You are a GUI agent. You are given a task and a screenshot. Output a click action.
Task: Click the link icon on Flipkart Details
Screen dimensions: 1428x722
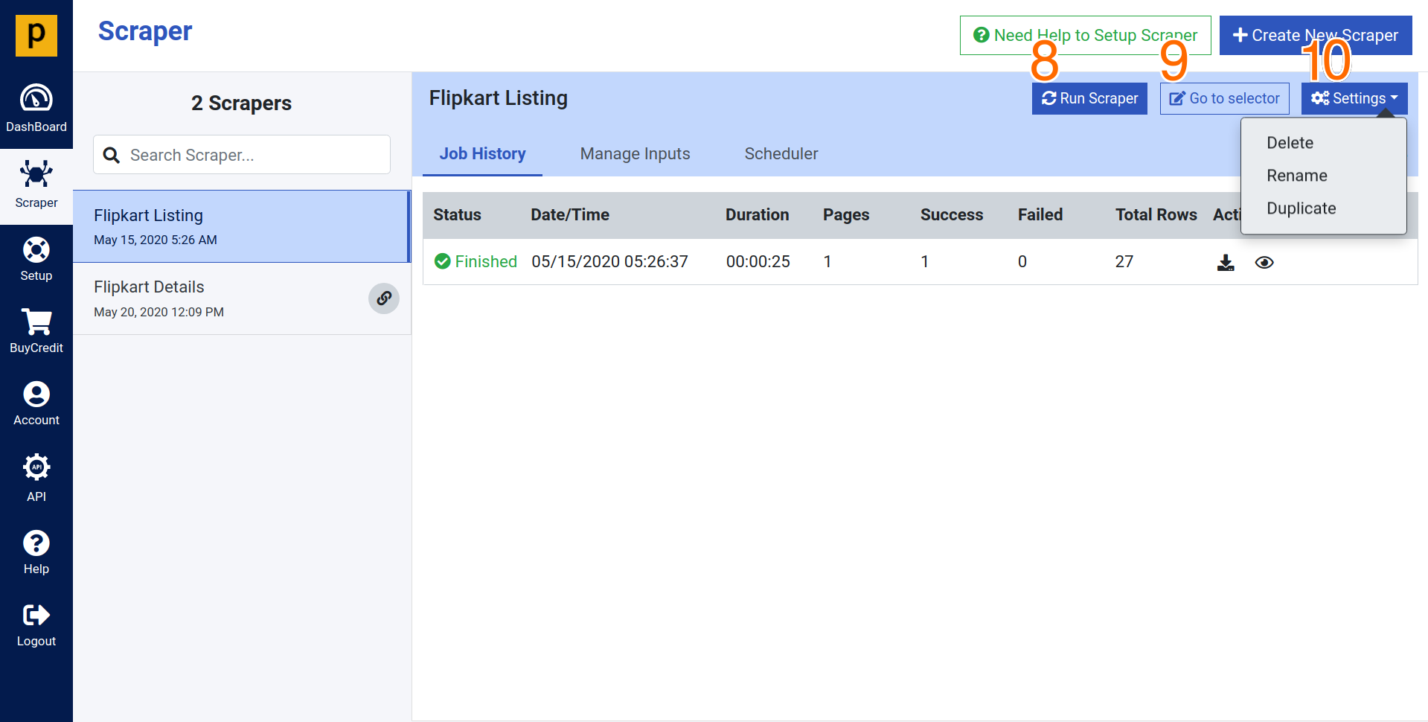click(384, 298)
